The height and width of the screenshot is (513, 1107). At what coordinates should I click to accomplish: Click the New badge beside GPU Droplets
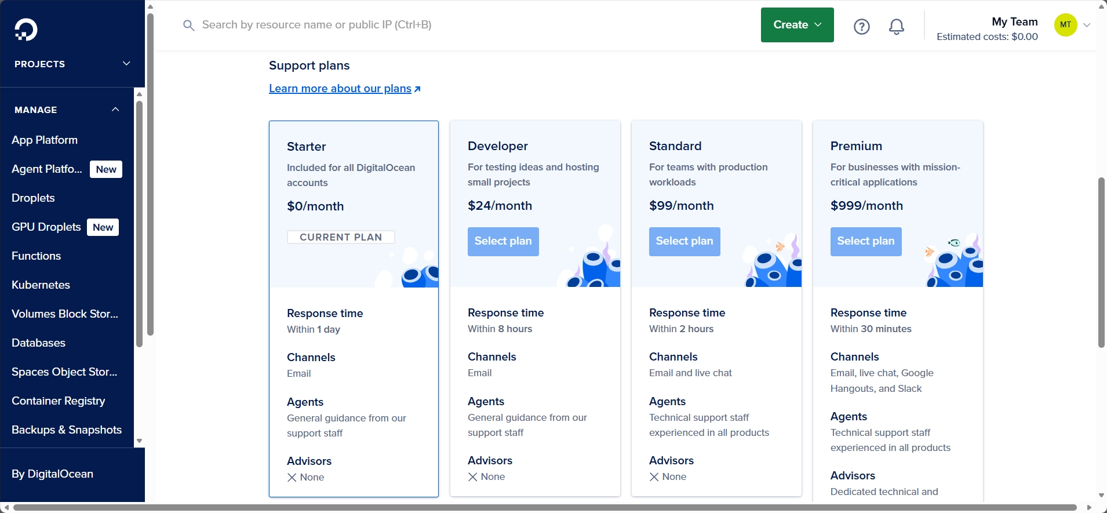[x=103, y=227]
